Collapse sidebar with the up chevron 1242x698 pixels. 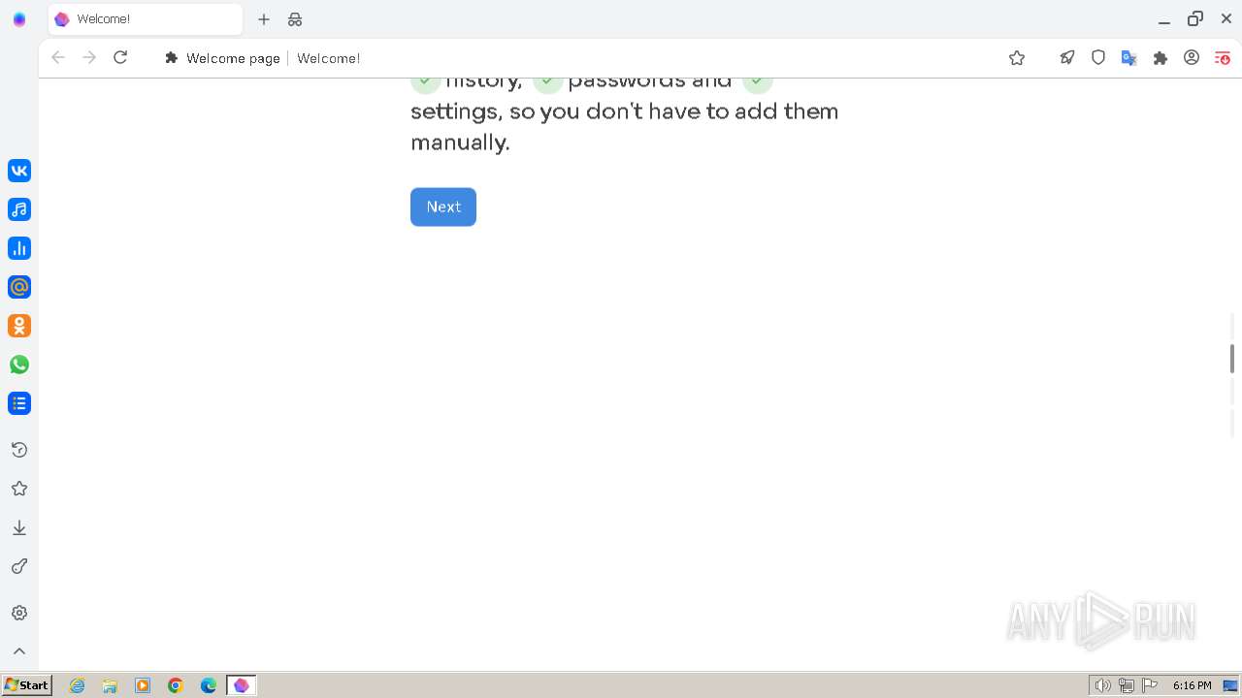click(19, 651)
